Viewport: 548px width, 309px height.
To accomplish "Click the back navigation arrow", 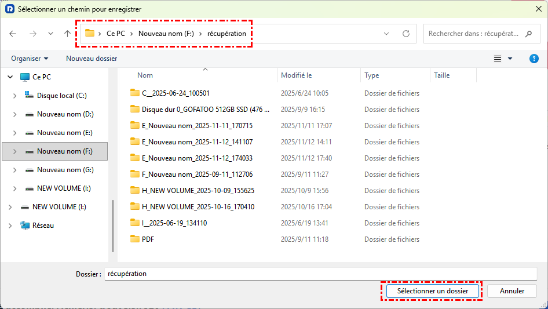I will (13, 34).
